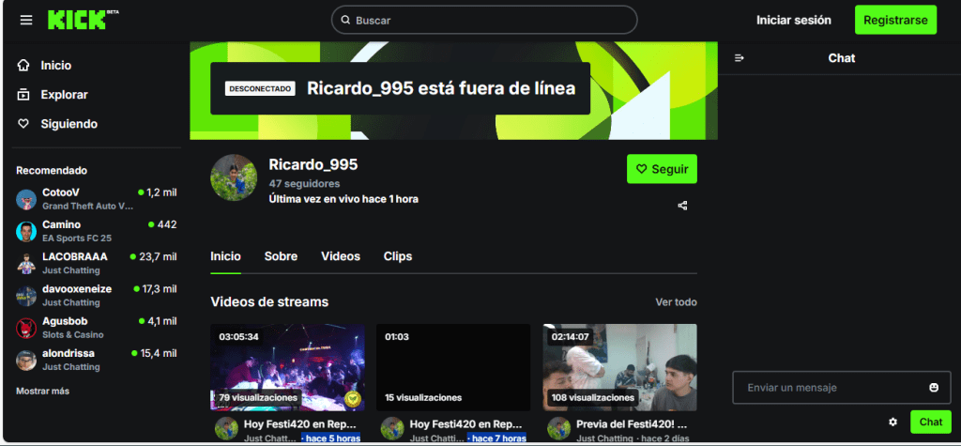
Task: Switch to the Inicio profile tab
Action: pos(225,256)
